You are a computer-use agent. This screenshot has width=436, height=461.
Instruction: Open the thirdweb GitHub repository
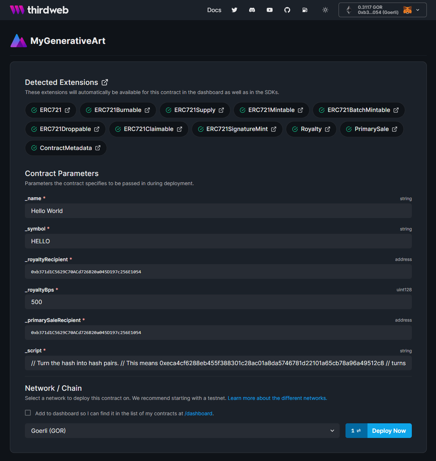(287, 10)
